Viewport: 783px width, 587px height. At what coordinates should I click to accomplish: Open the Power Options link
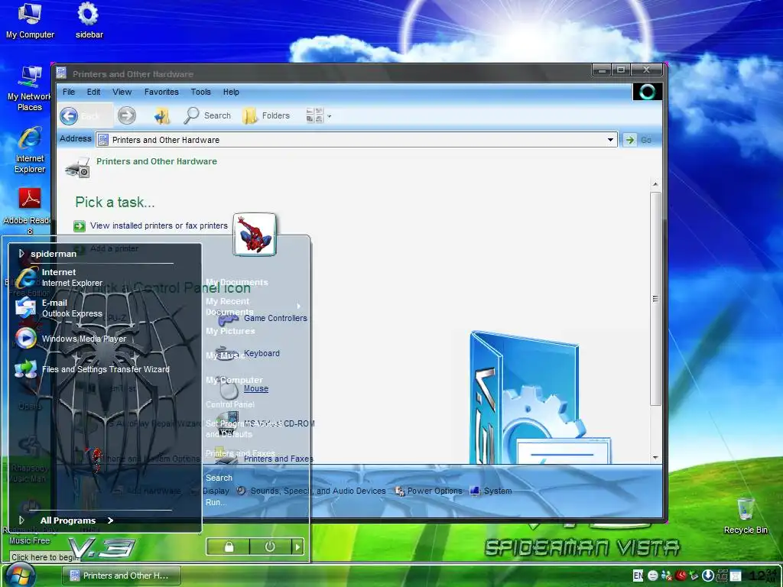(434, 491)
